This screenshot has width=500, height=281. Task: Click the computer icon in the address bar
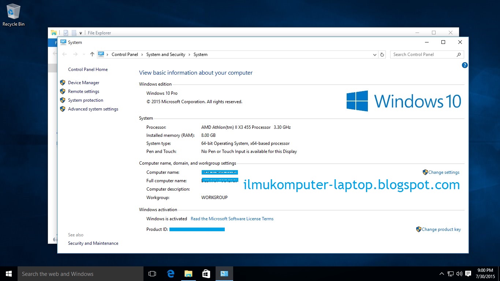tap(101, 55)
